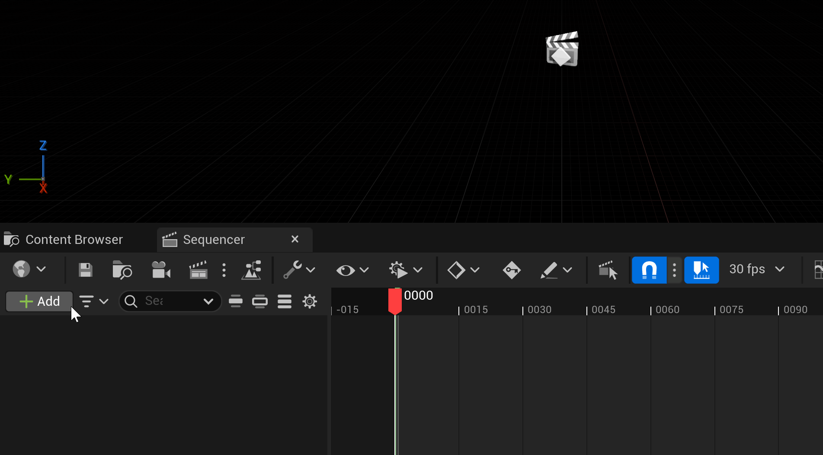
Task: Open the Render Movie tool
Action: [x=198, y=270]
